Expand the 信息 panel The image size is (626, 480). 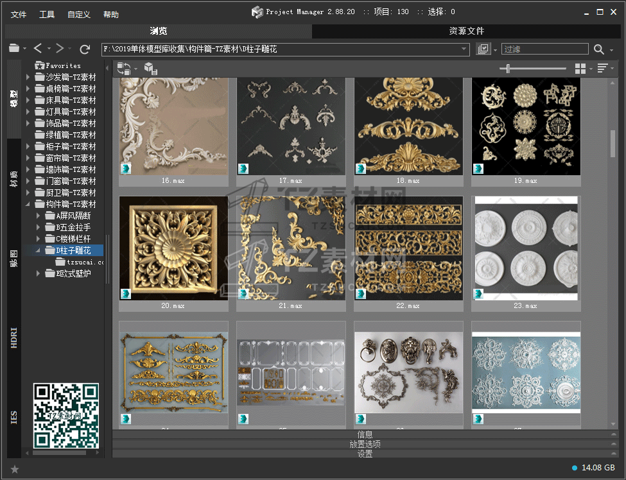pyautogui.click(x=365, y=434)
